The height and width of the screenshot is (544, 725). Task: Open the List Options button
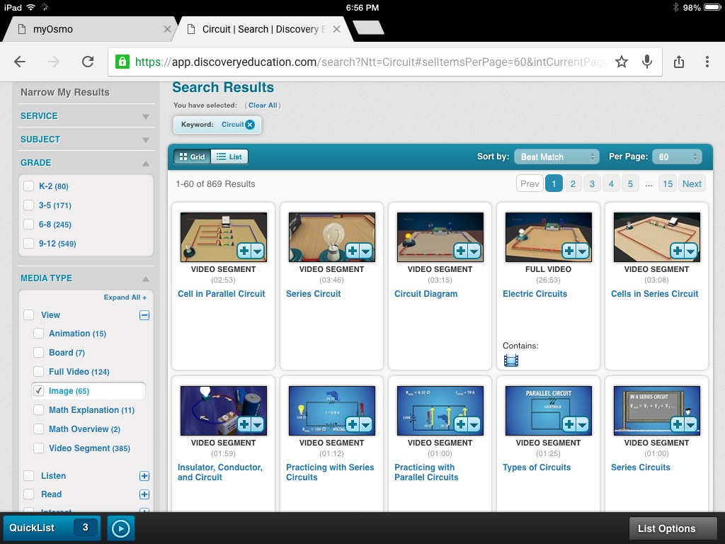673,528
